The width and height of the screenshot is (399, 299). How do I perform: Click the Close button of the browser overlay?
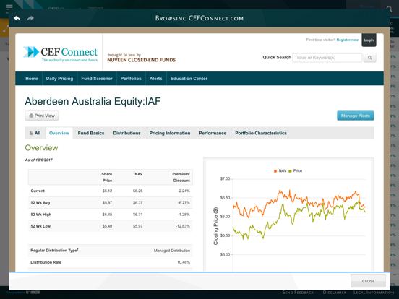click(x=368, y=281)
